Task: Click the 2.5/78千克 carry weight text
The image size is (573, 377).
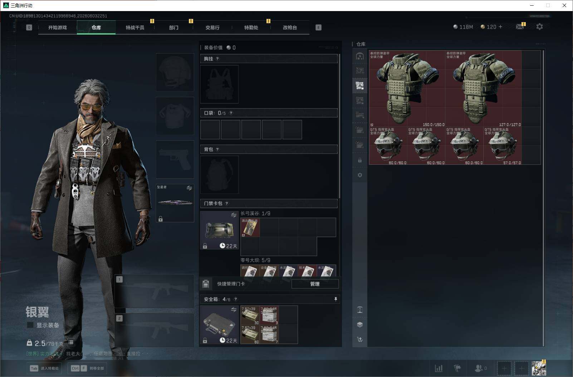Action: click(x=49, y=343)
